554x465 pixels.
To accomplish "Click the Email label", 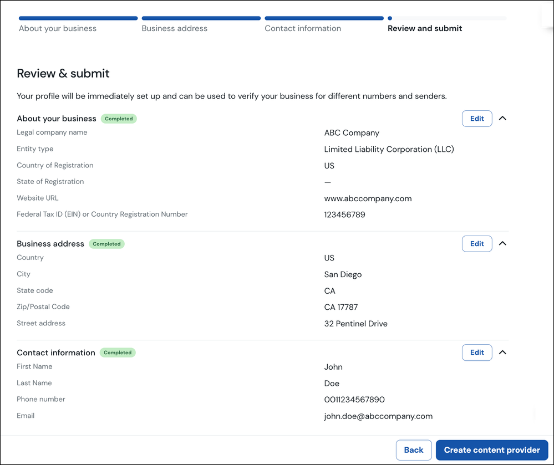I will (26, 416).
